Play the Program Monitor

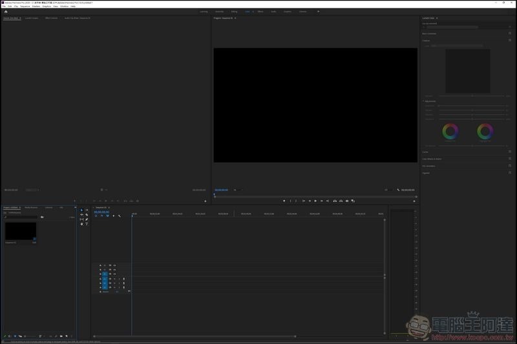[x=315, y=201]
